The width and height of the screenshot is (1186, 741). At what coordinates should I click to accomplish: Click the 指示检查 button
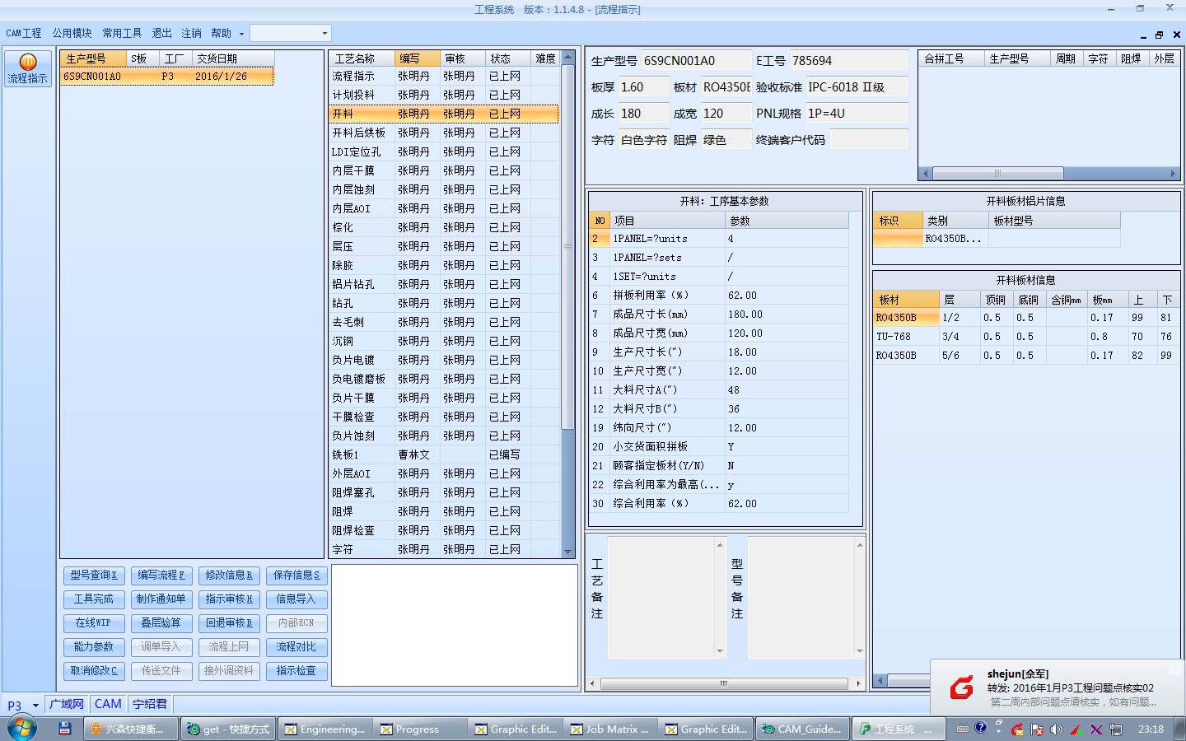click(x=296, y=671)
